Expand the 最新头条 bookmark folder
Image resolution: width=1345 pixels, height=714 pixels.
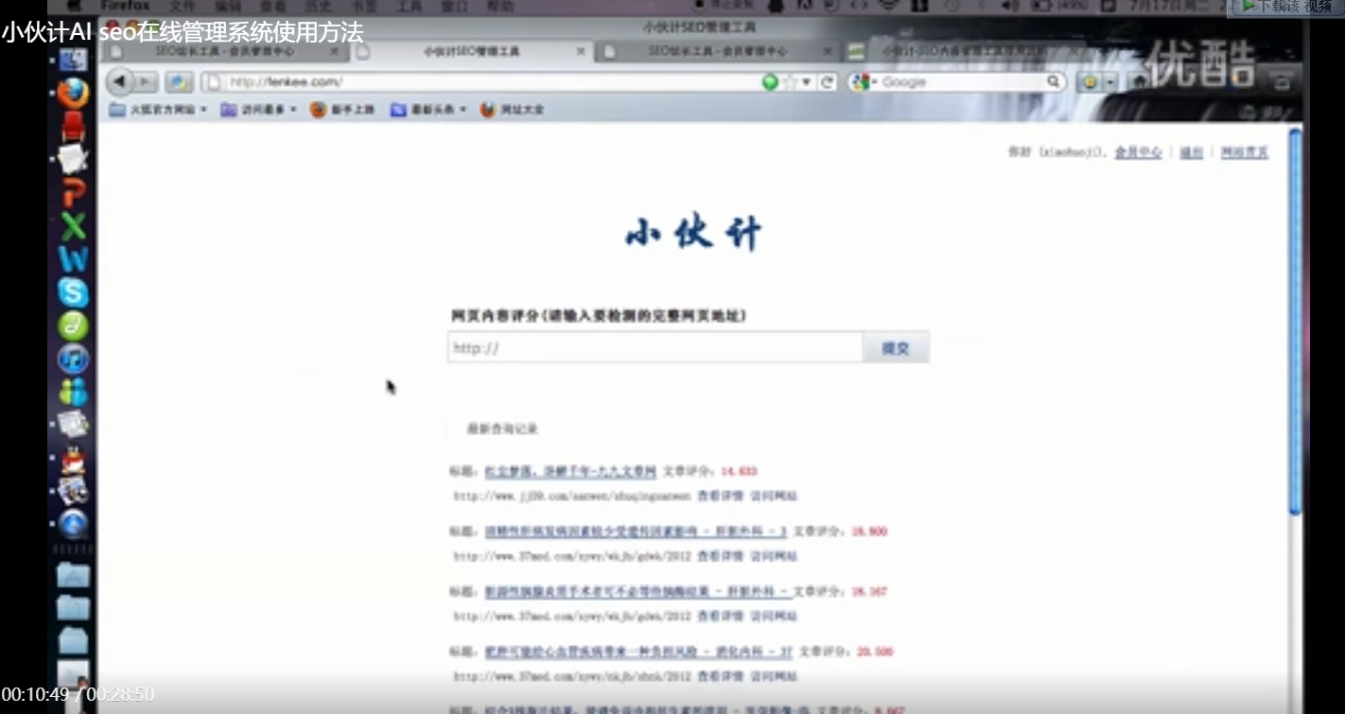tap(428, 110)
